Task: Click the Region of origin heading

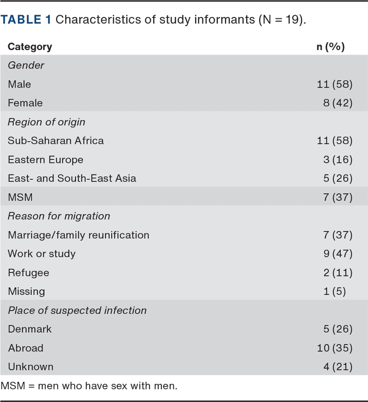Action: [x=46, y=122]
